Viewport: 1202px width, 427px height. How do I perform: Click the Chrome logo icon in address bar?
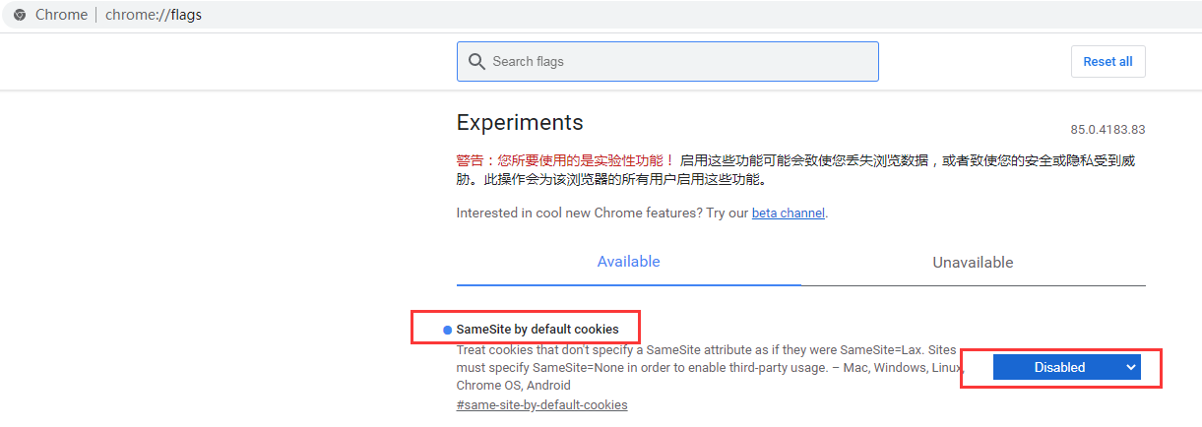tap(20, 15)
